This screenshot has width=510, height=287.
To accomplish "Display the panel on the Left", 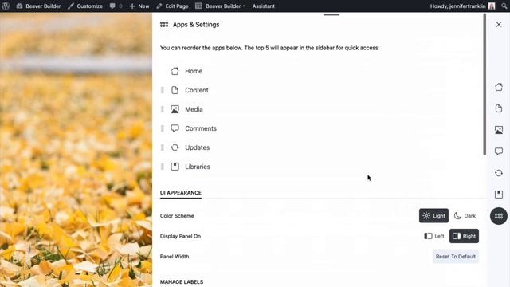I will pyautogui.click(x=433, y=236).
